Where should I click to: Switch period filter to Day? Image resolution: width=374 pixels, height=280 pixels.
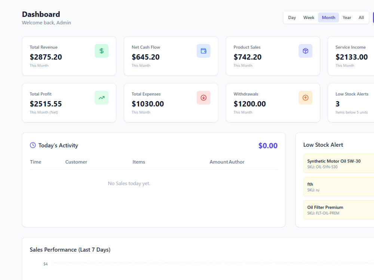292,18
